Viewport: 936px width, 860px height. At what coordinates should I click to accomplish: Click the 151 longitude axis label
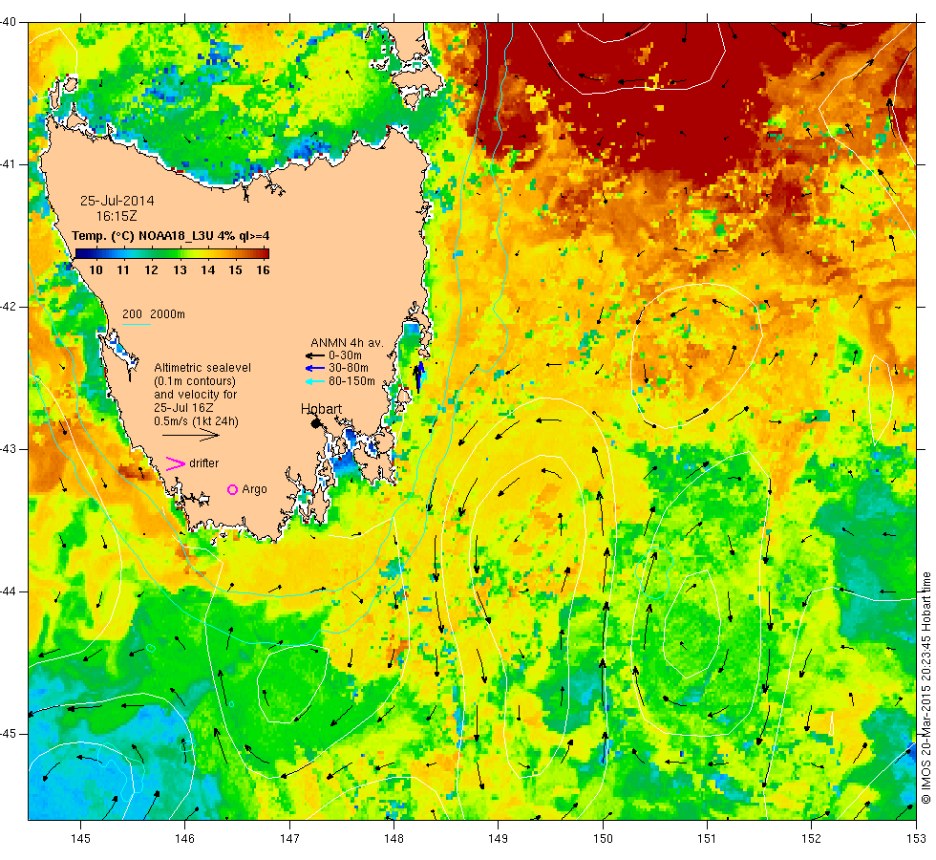707,839
